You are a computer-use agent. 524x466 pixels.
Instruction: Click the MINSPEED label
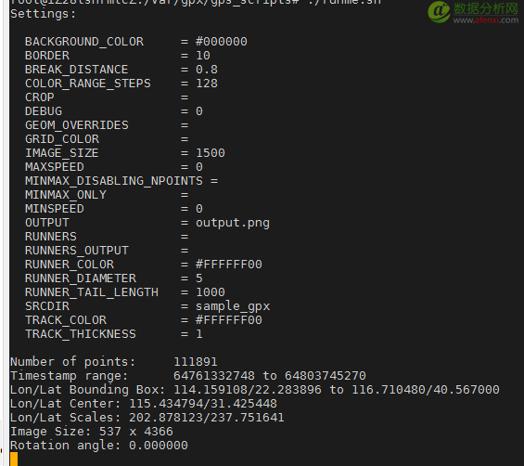55,209
